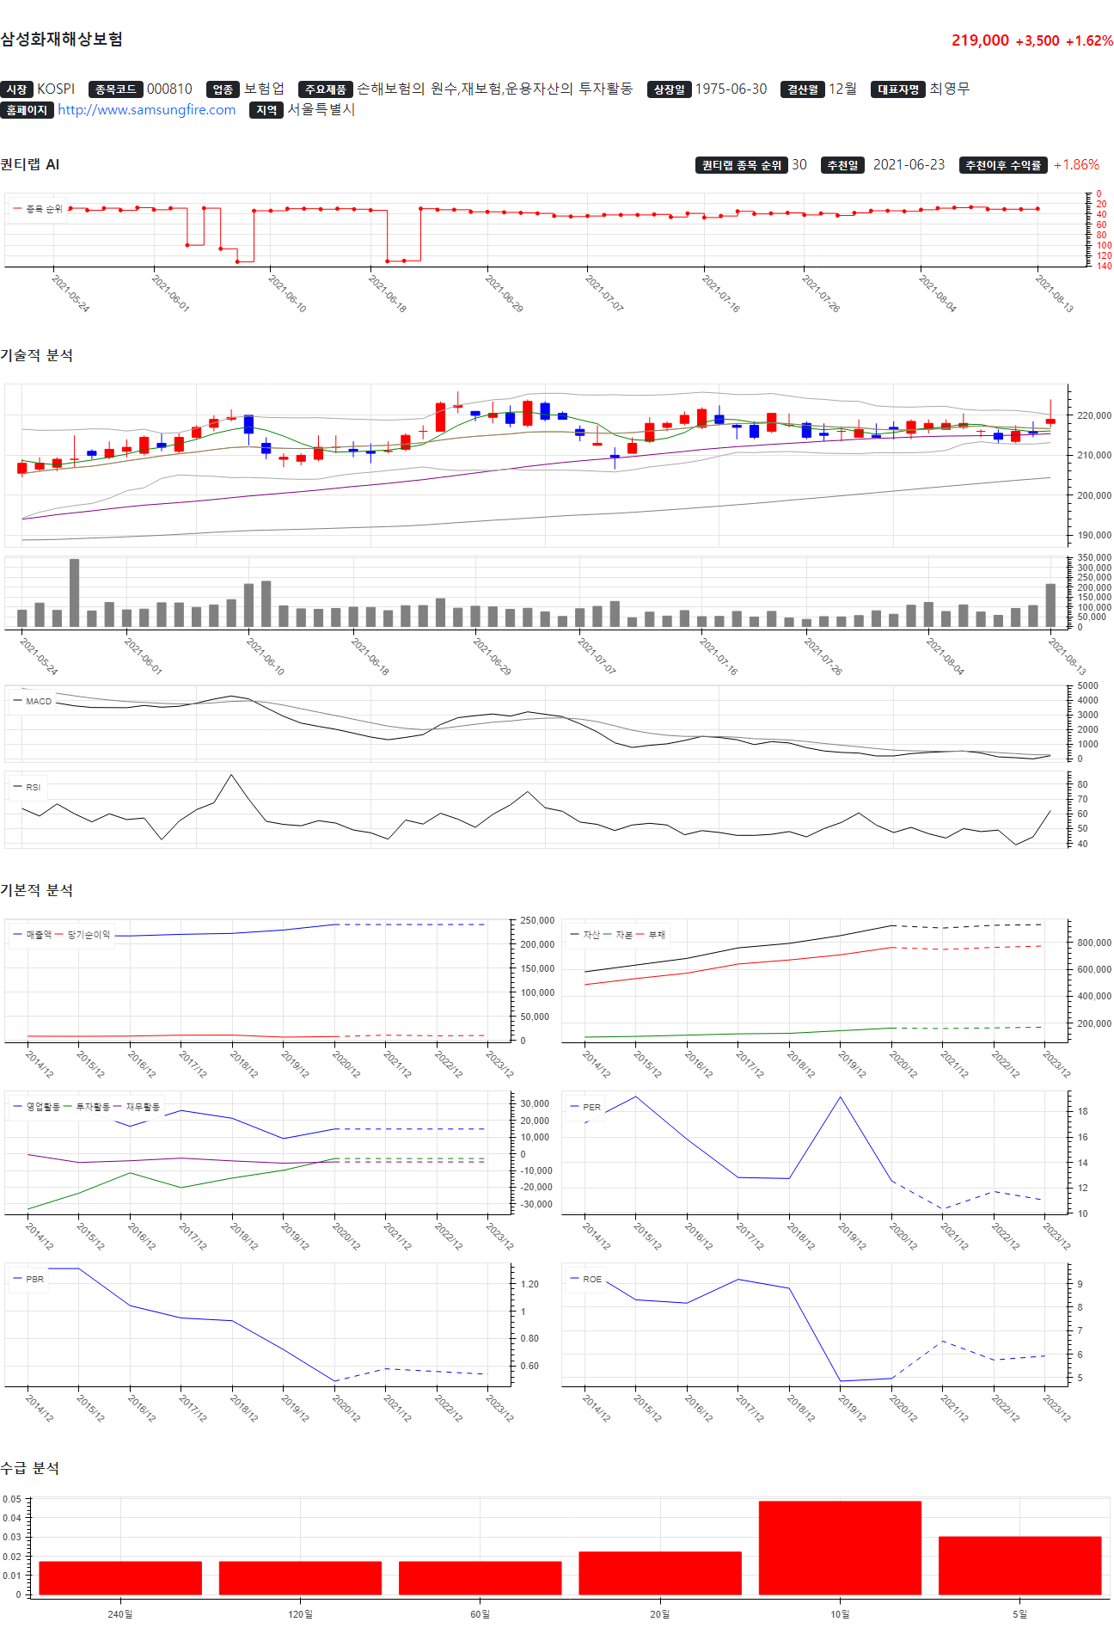
Task: Click the 퀀티랩 AI section heading
Action: [30, 165]
